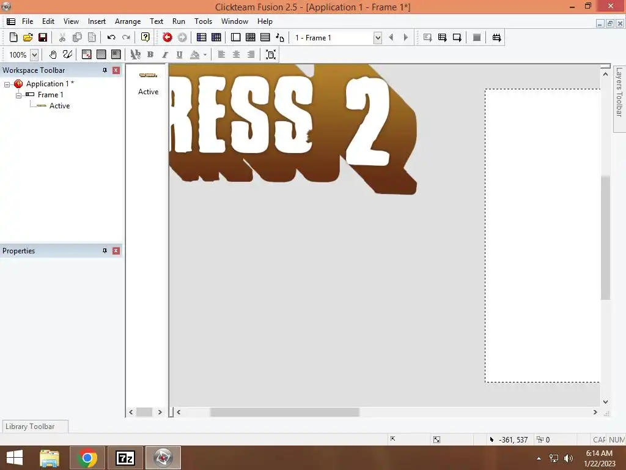Collapse the Application 1 tree node
Viewport: 626px width, 470px height.
pyautogui.click(x=7, y=84)
